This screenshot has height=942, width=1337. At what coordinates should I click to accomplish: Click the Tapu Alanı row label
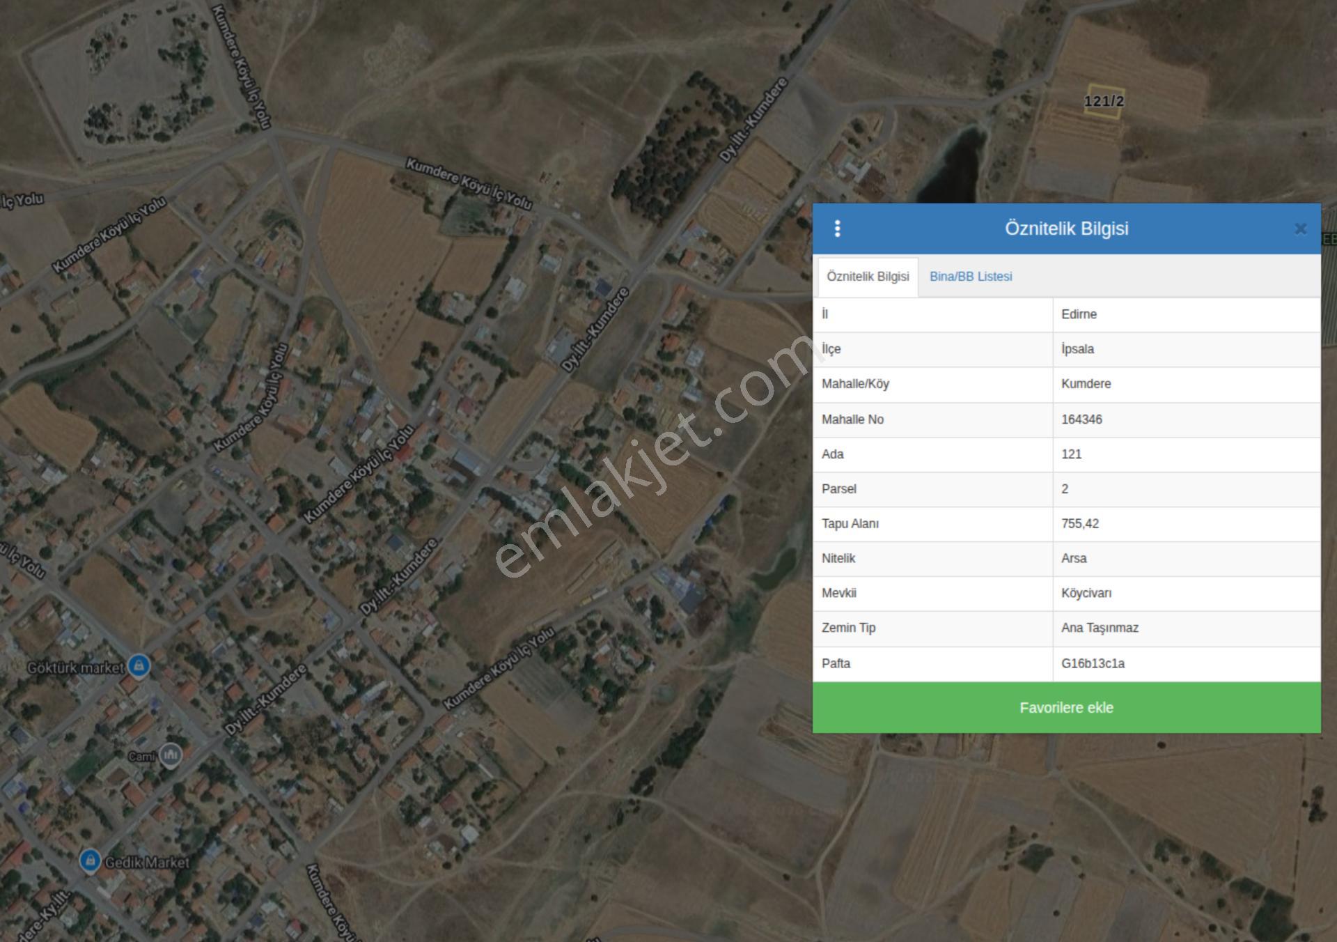850,524
